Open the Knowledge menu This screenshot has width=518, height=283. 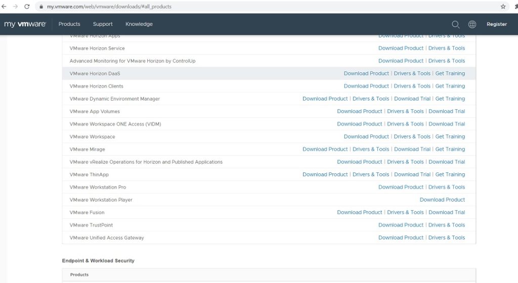point(139,24)
